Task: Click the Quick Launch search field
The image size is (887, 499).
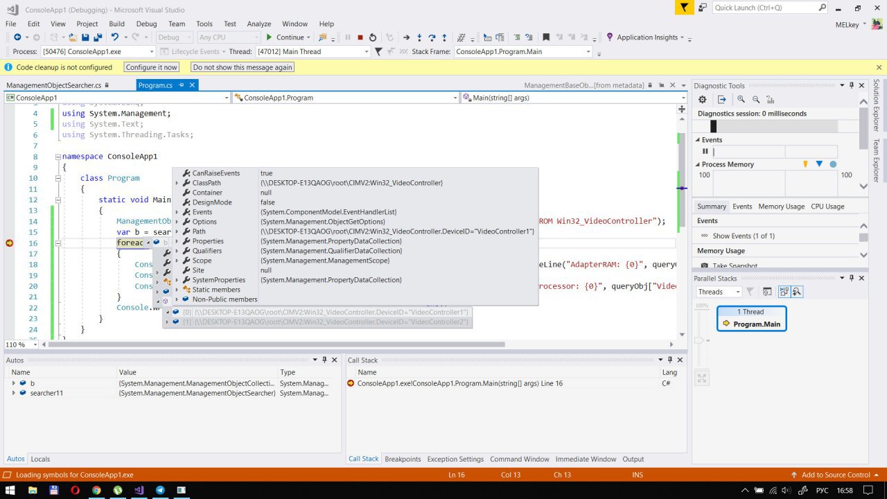Action: [764, 8]
